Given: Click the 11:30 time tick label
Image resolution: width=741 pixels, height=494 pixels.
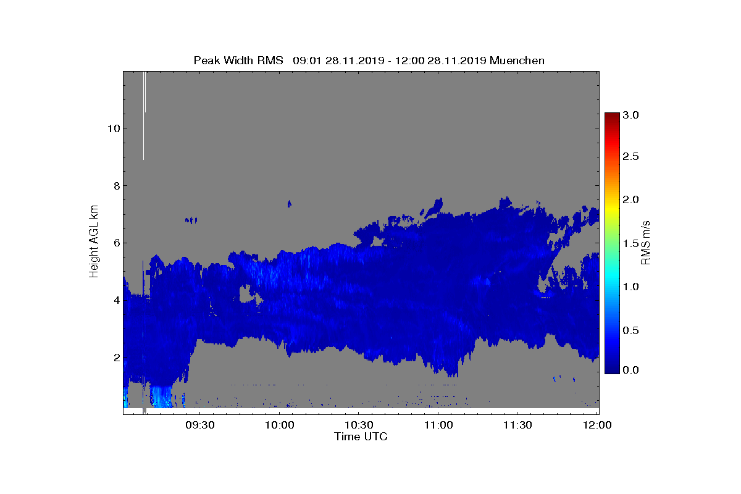Looking at the screenshot, I should (517, 425).
